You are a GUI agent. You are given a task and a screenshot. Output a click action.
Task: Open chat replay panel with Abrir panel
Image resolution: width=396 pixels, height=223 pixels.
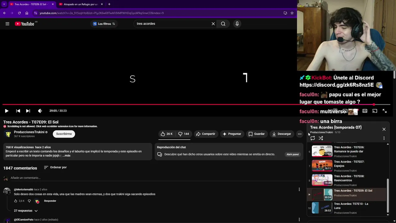click(292, 154)
